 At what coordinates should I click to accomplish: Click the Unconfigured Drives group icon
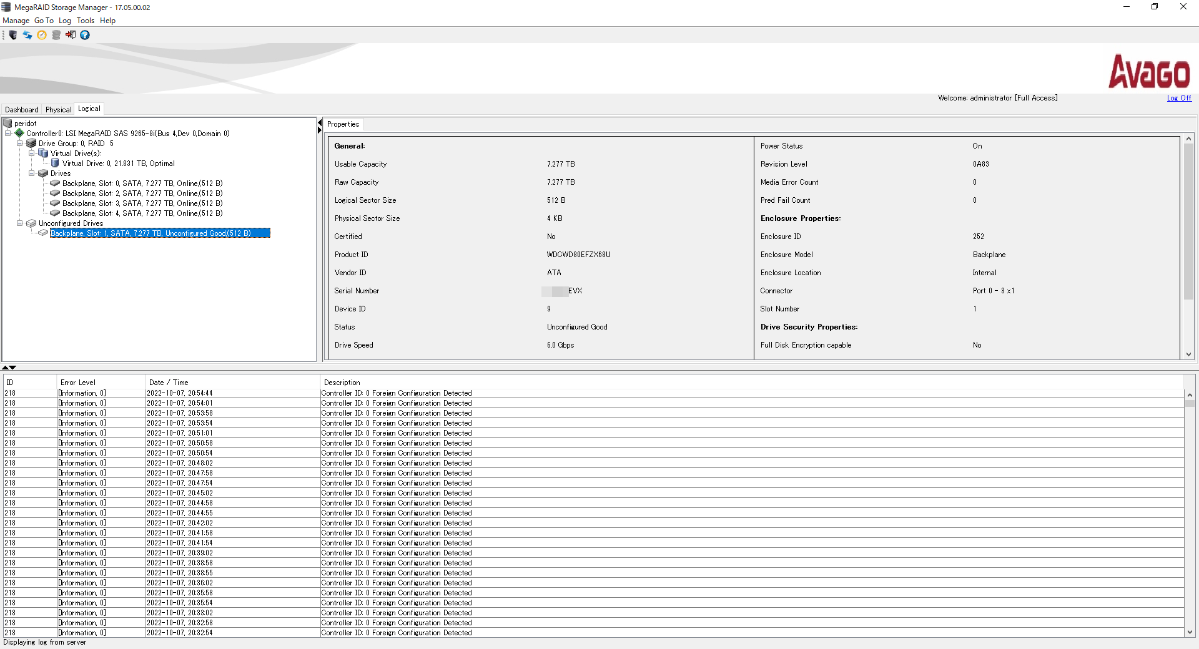coord(31,223)
